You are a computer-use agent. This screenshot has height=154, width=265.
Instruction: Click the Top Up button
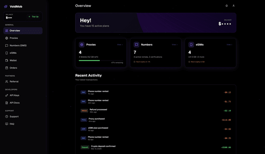pyautogui.click(x=34, y=17)
